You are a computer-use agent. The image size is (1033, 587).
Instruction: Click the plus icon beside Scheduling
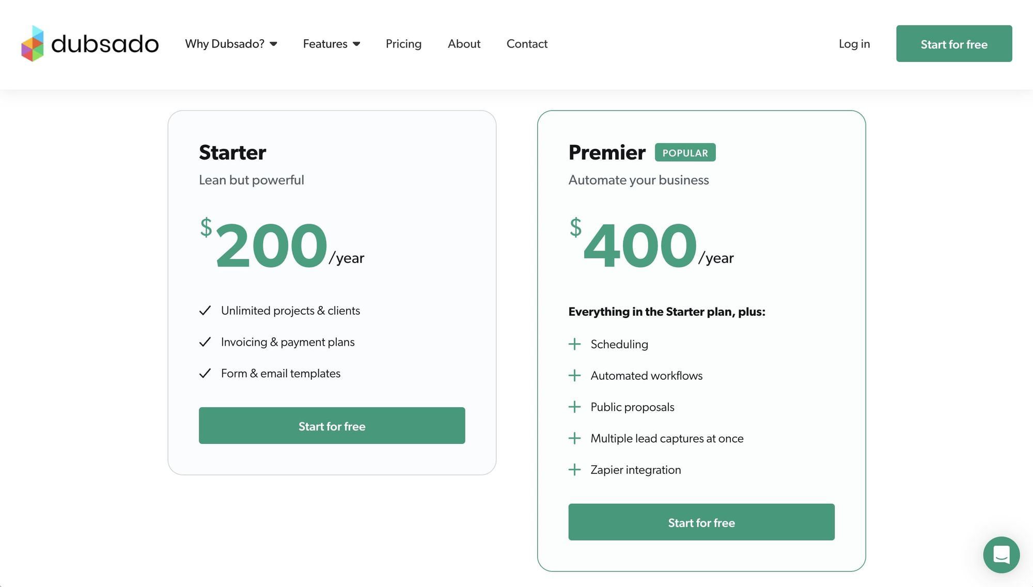pos(574,344)
